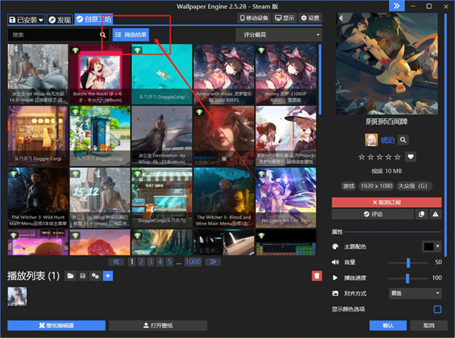The width and height of the screenshot is (455, 338).
Task: Click the playback speed play icon
Action: [335, 278]
